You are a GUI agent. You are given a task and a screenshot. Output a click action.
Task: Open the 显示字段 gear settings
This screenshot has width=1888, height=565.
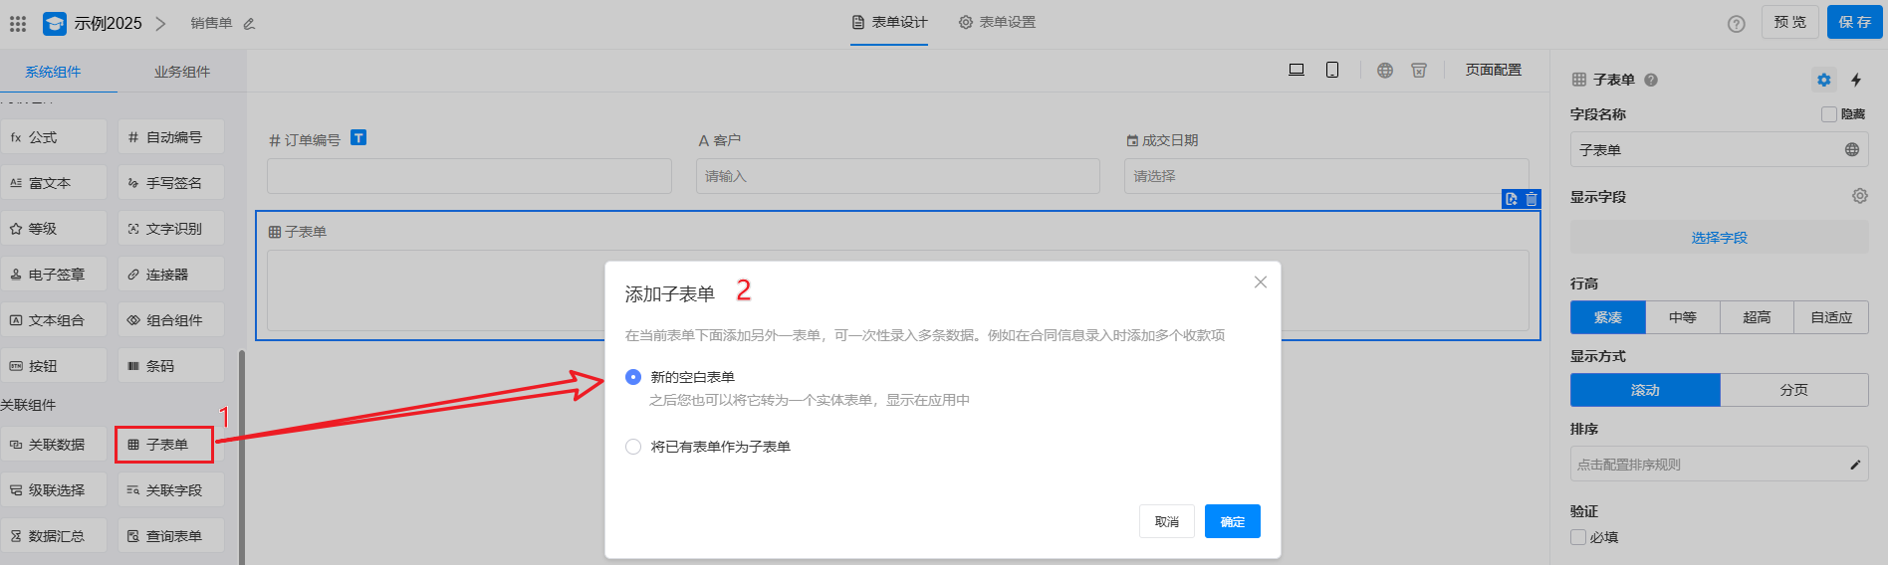(x=1859, y=196)
